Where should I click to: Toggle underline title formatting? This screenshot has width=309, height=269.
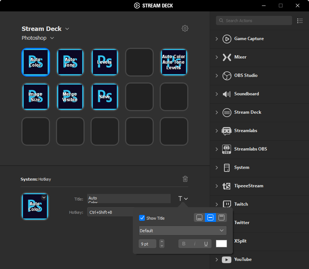point(206,244)
